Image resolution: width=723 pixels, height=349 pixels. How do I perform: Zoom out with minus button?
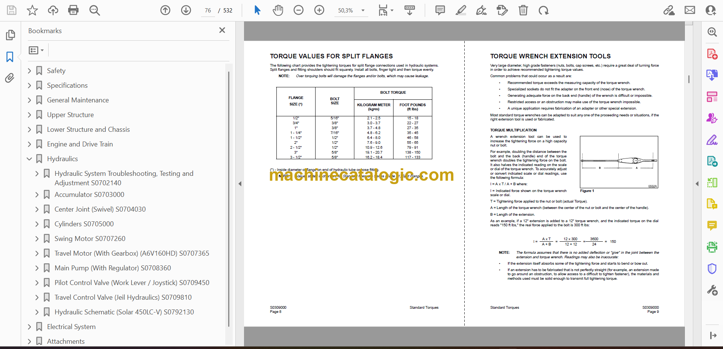pyautogui.click(x=299, y=10)
